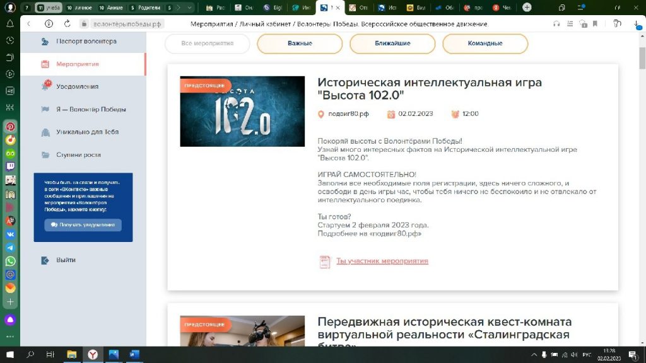
Task: Click the site security lock icon
Action: [x=84, y=24]
